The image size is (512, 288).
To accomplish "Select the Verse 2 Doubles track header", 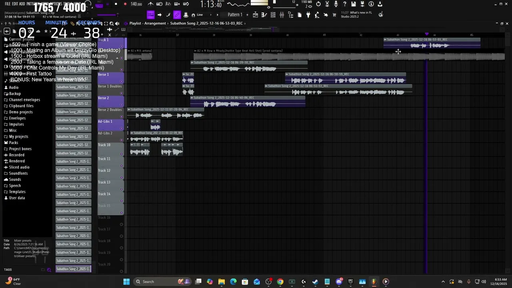I will [x=111, y=113].
